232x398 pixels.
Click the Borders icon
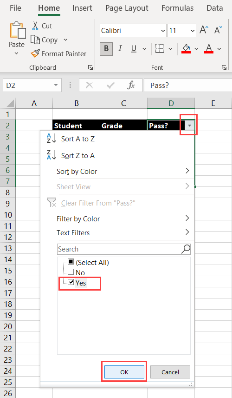[x=160, y=48]
